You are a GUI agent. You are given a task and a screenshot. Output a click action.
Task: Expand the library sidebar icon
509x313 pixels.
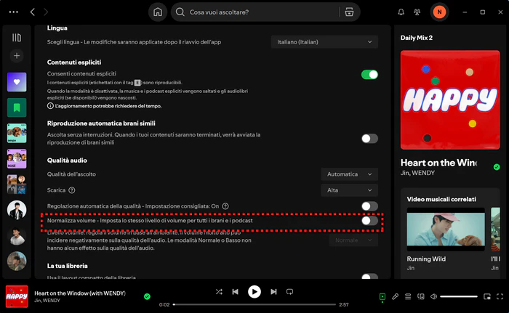click(17, 38)
